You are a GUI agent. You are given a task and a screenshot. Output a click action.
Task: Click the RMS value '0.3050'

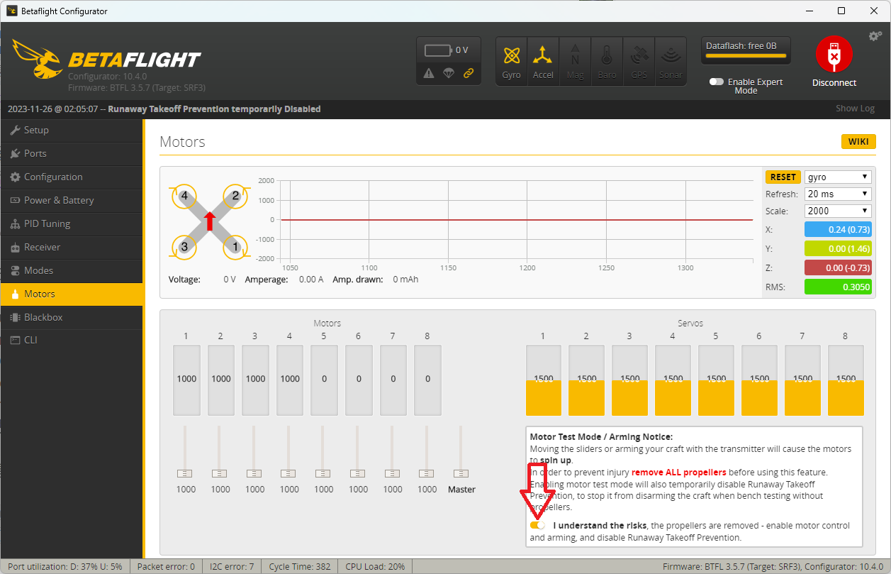(838, 287)
